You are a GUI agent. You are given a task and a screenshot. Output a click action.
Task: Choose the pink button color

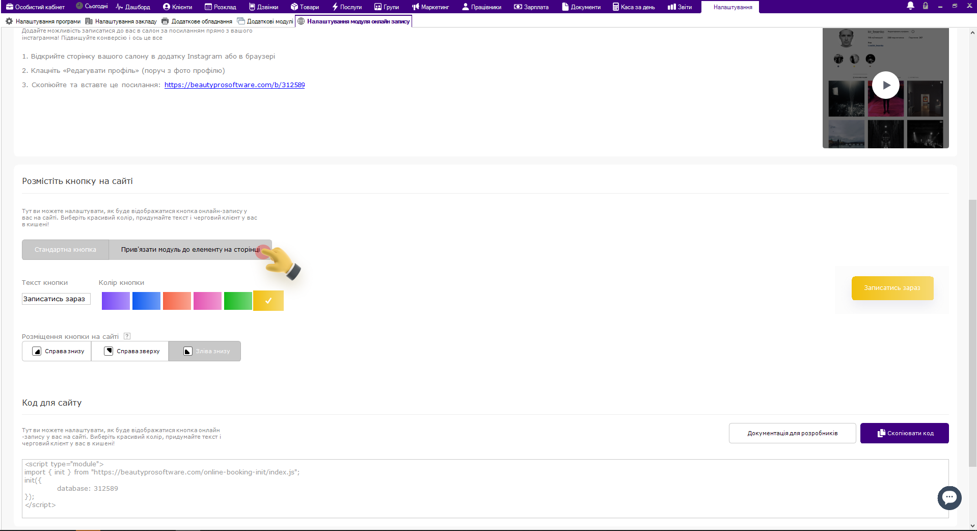click(207, 301)
